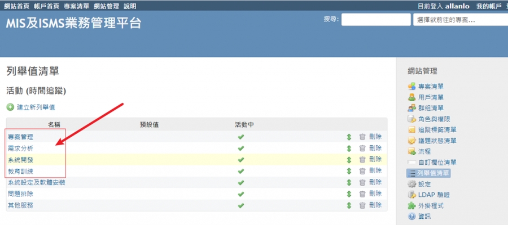Image resolution: width=508 pixels, height=225 pixels.
Task: Open the 我的帳戶 link
Action: click(489, 6)
